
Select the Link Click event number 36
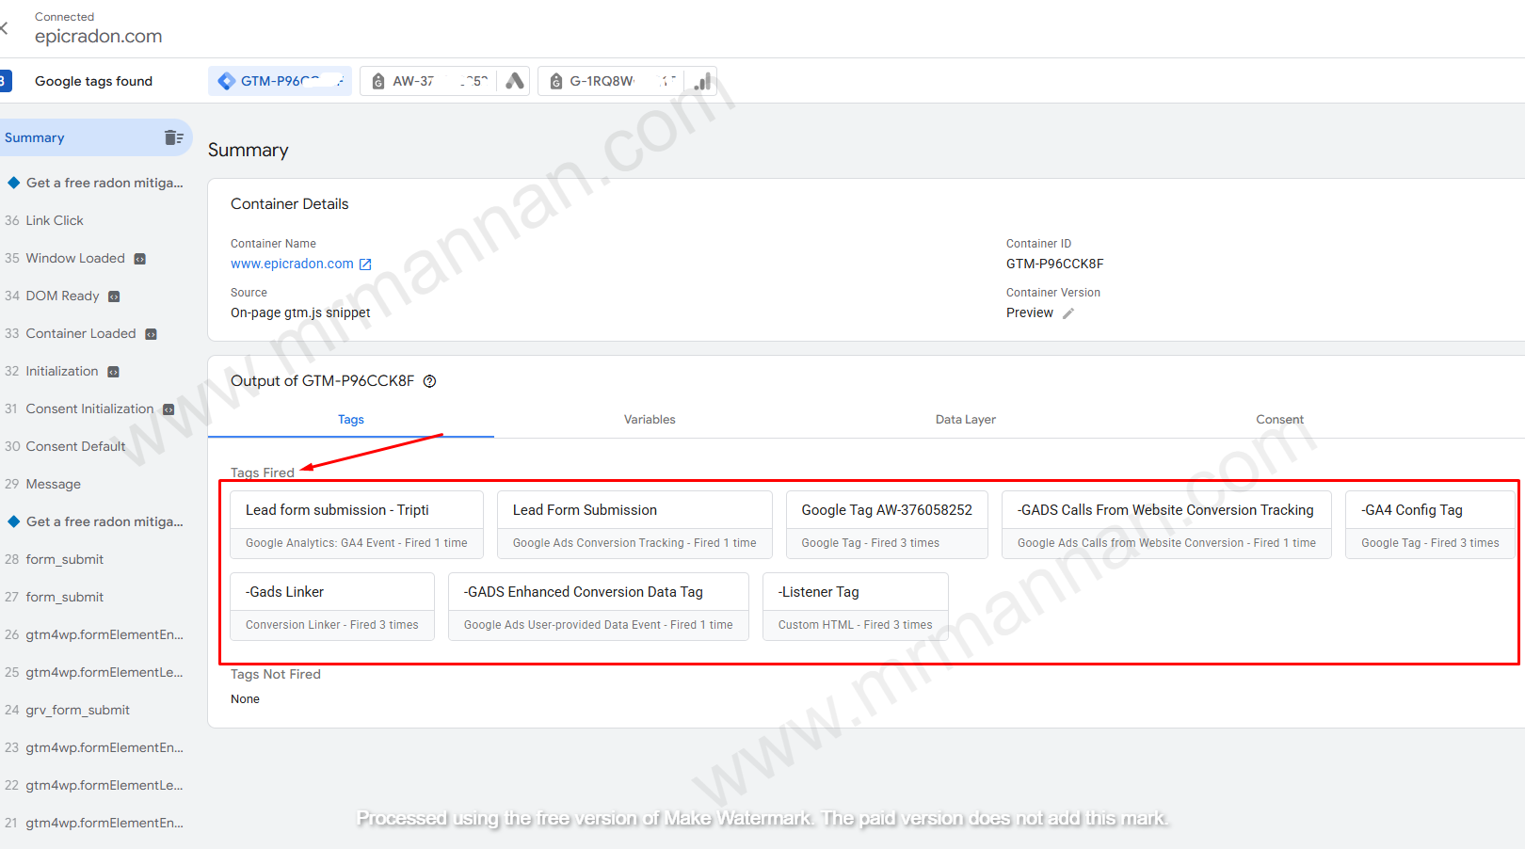pos(55,220)
